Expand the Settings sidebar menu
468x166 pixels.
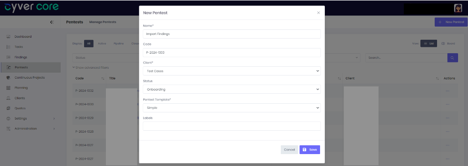31,118
